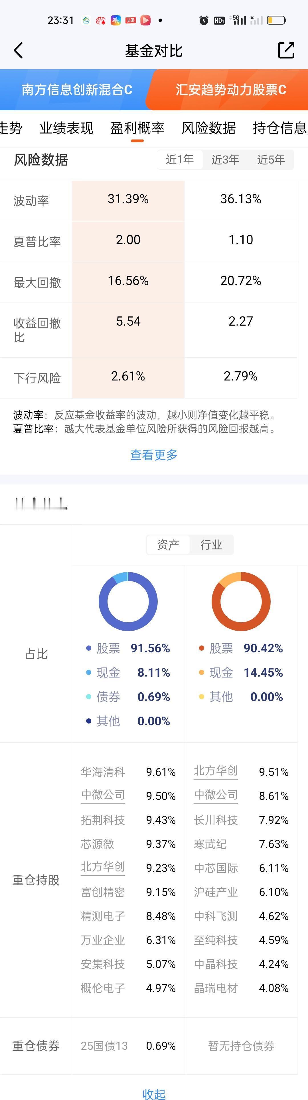Select the 近5年 period option
This screenshot has width=308, height=1100.
click(x=271, y=160)
